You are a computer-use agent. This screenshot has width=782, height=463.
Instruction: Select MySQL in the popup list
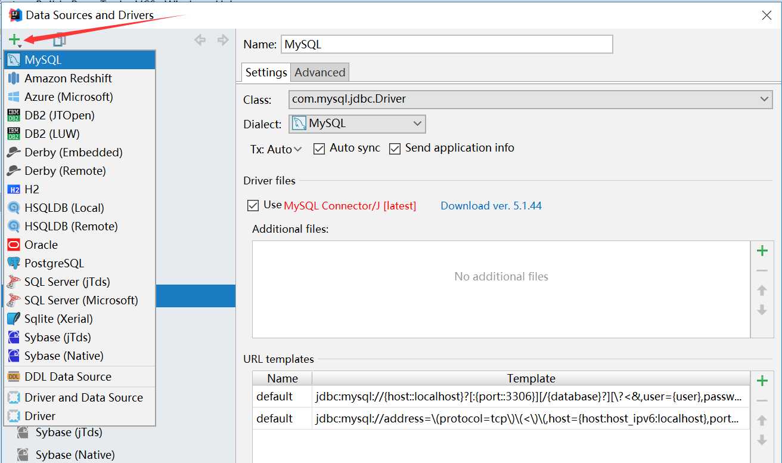(x=79, y=60)
